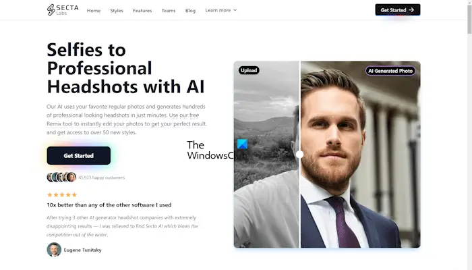Click the 45,933 happy customers text
Viewport: 472px width, 270px height.
101,178
